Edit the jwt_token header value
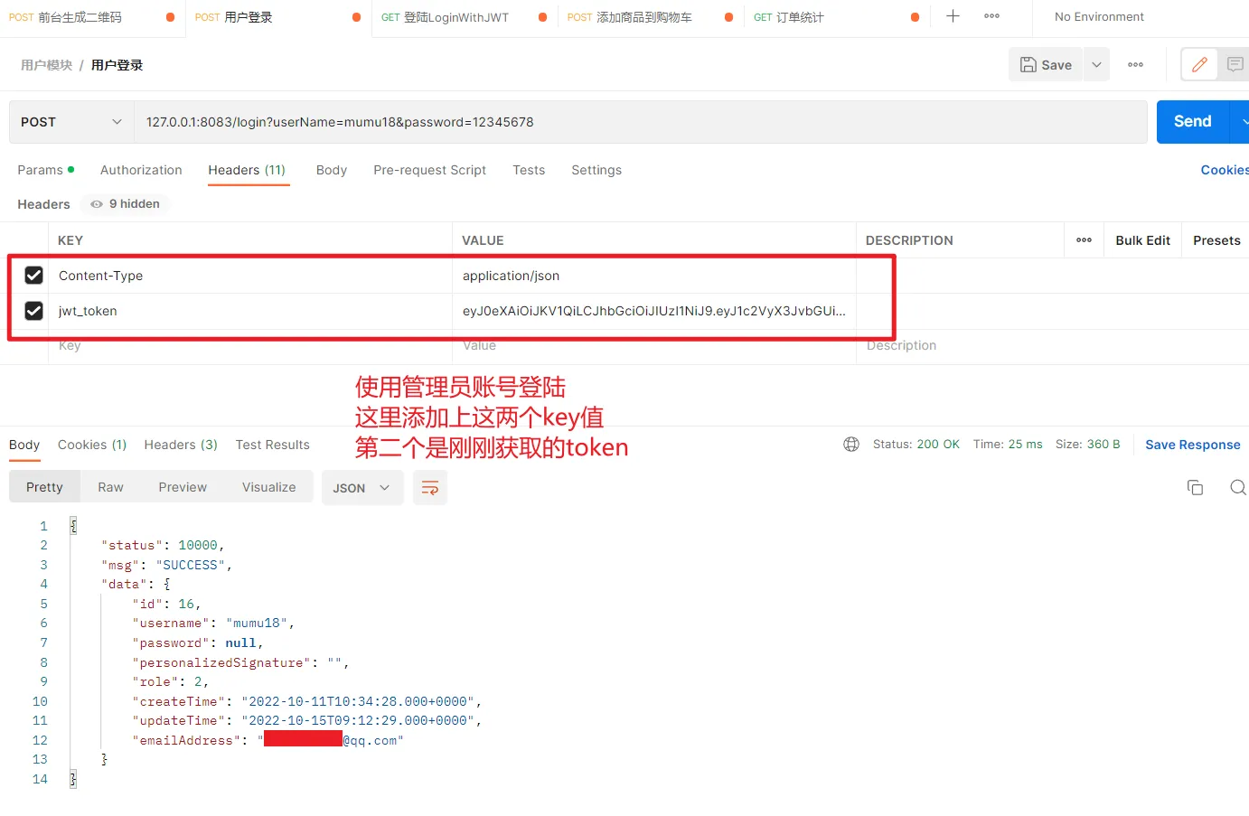1249x816 pixels. (x=654, y=311)
